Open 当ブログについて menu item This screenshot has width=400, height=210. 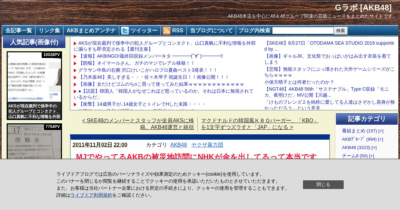click(x=211, y=31)
